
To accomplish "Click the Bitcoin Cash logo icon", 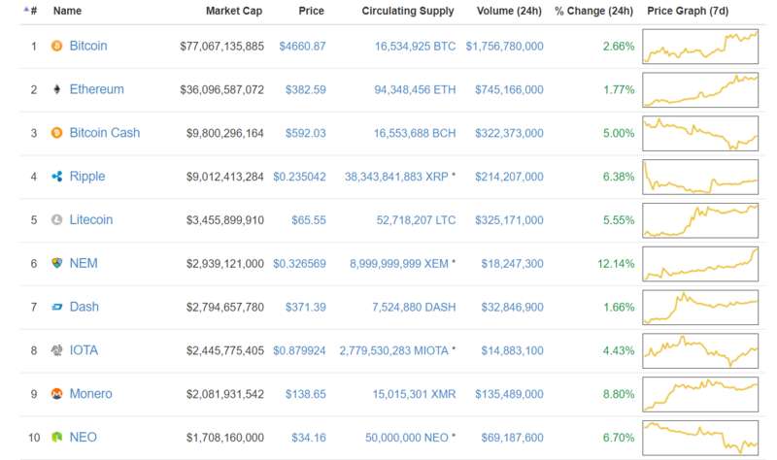I will [56, 133].
